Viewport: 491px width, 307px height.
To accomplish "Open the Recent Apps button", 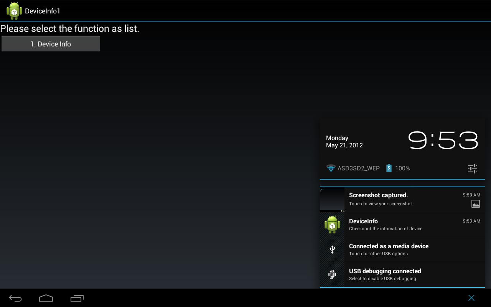I will point(77,298).
